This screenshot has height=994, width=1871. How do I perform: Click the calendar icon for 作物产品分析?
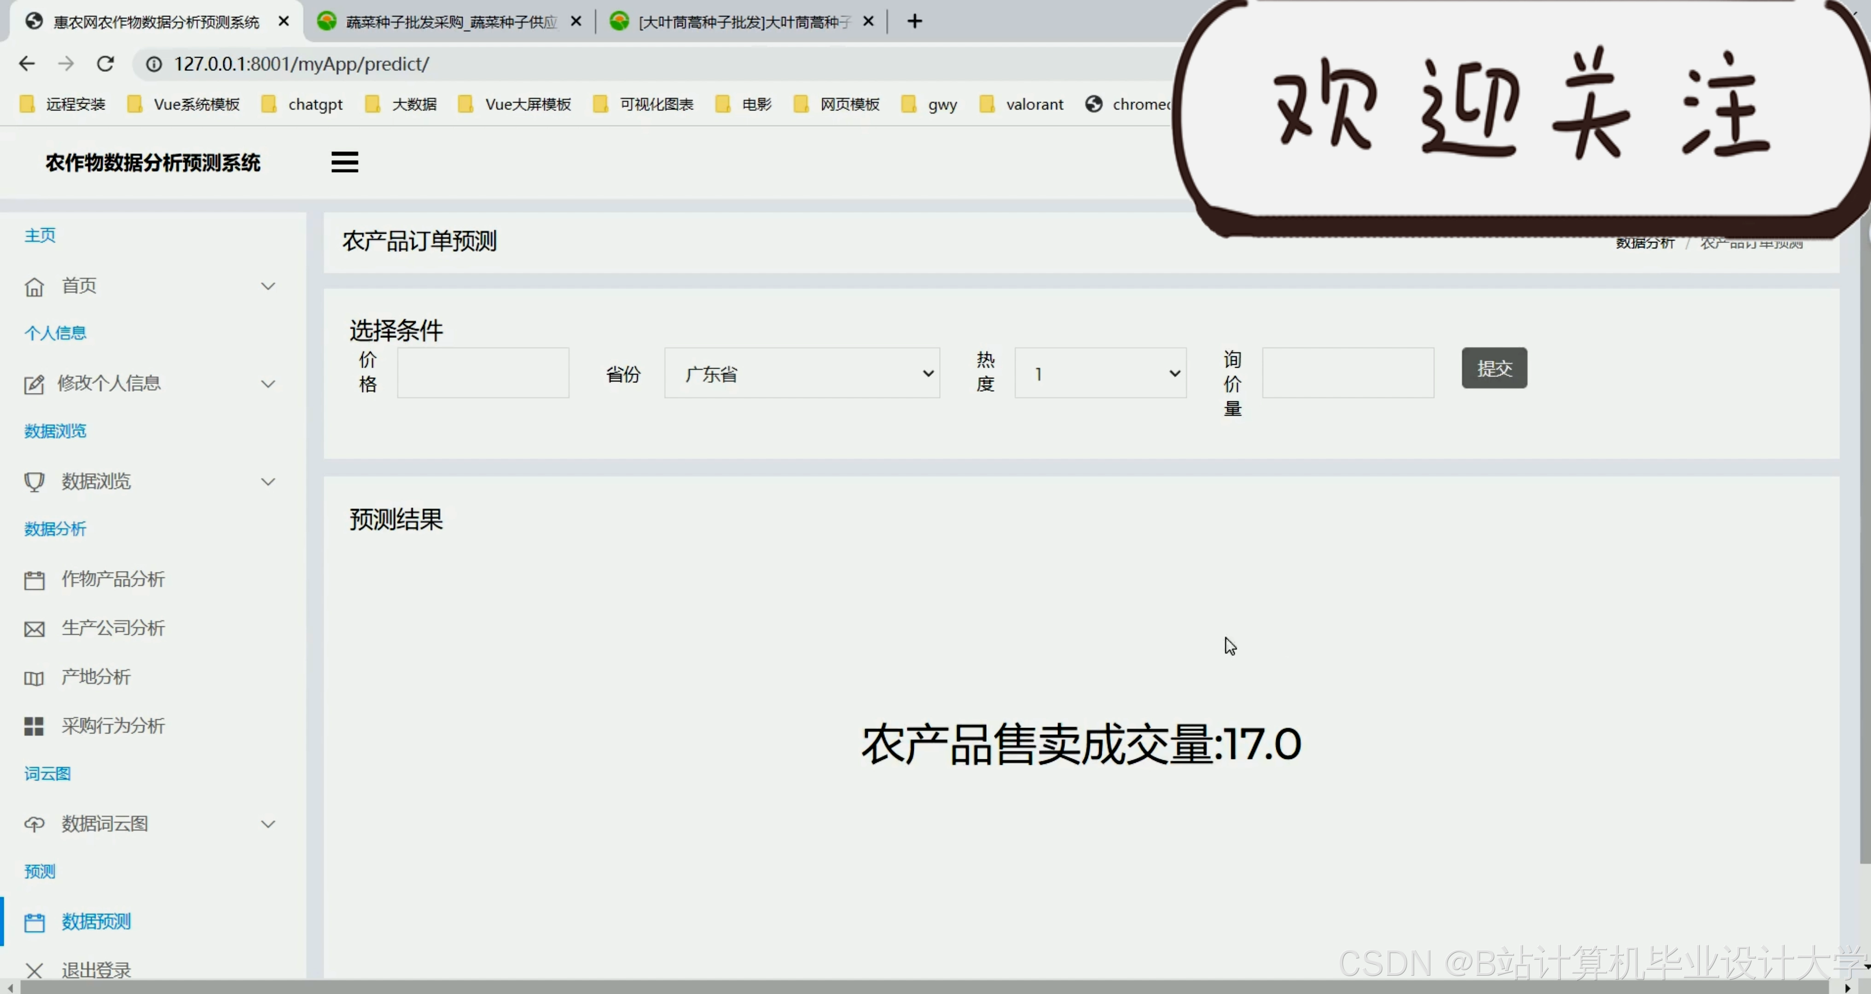click(34, 580)
